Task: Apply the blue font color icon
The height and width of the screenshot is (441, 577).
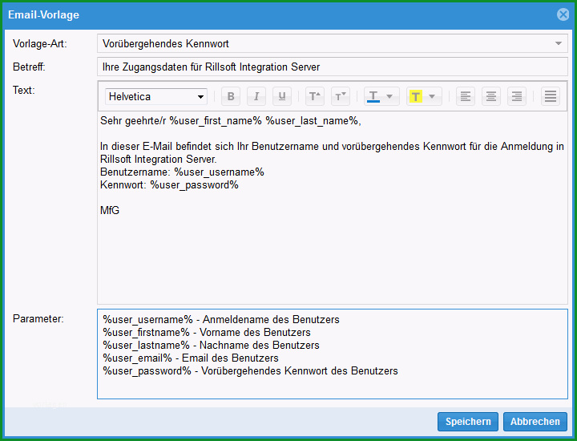Action: (x=373, y=96)
